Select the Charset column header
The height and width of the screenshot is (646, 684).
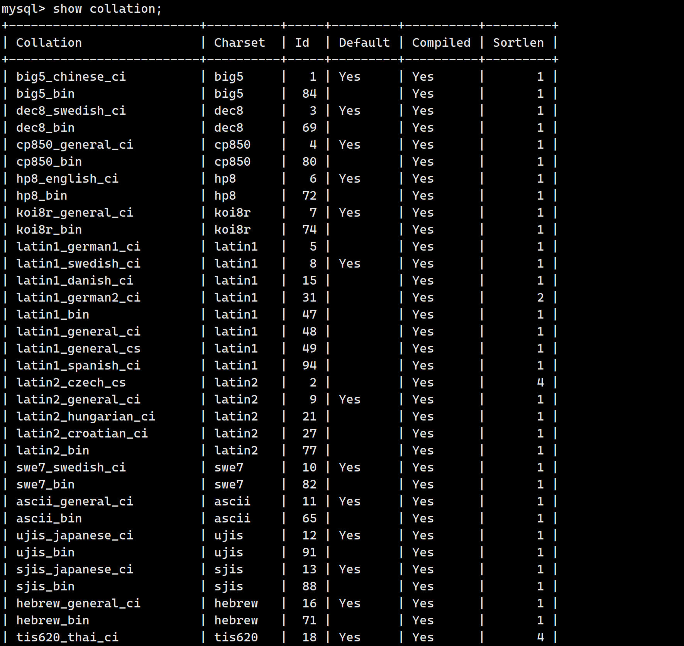pos(240,42)
